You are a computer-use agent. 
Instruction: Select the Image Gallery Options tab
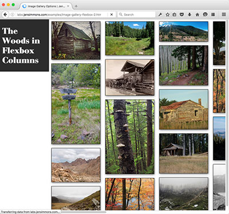(46, 6)
